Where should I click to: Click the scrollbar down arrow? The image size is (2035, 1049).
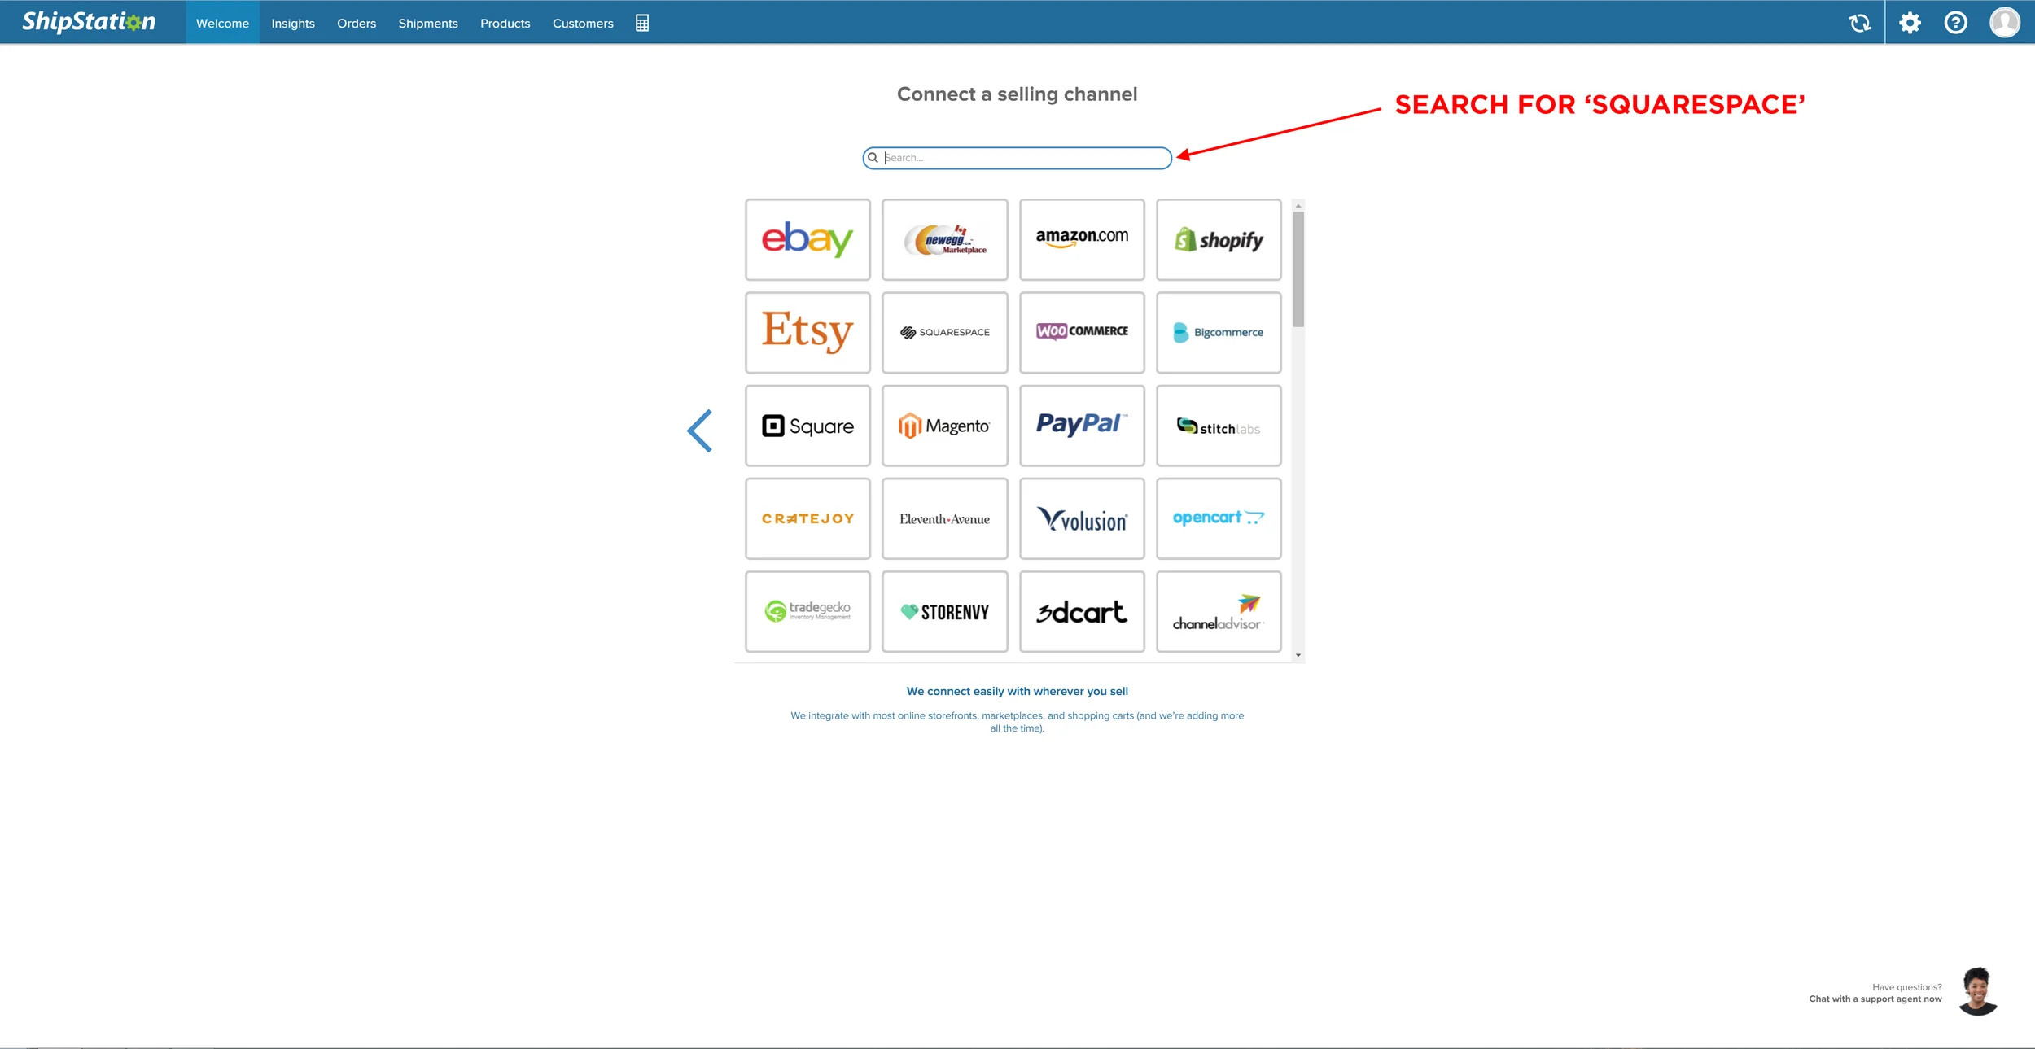(1298, 655)
